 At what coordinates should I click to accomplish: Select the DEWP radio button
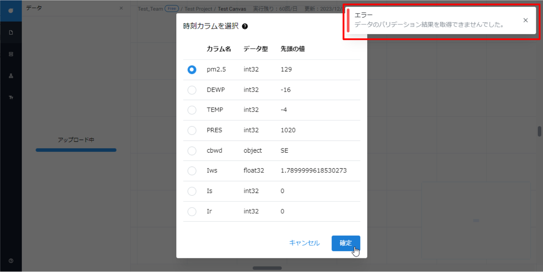tap(192, 90)
